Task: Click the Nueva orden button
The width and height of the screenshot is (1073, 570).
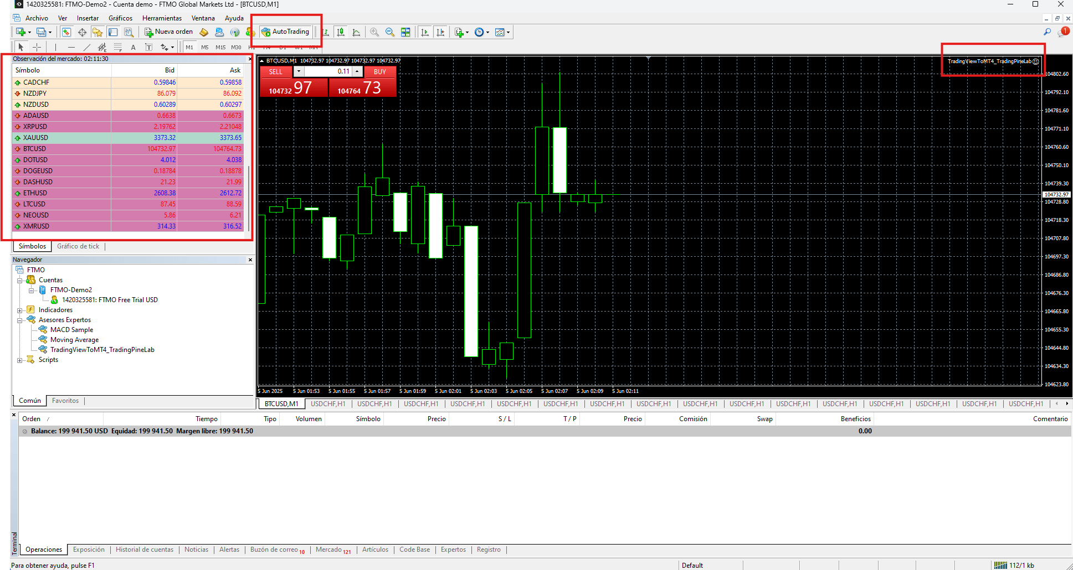Action: point(168,32)
